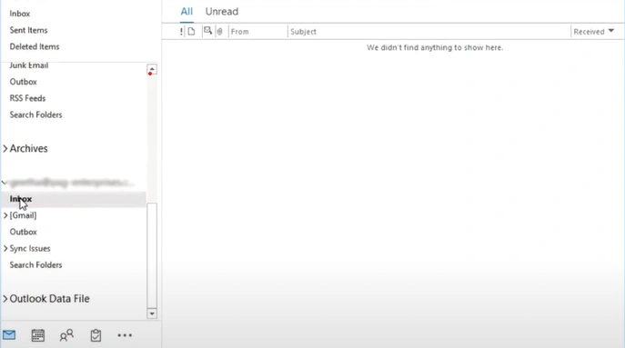This screenshot has width=625, height=348.
Task: Open the People contacts icon
Action: pyautogui.click(x=66, y=335)
